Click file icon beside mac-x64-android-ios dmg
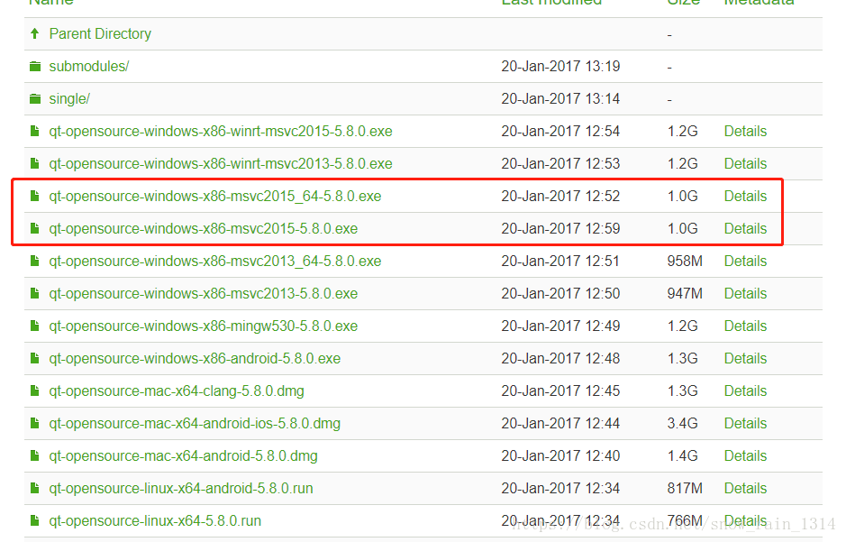The height and width of the screenshot is (542, 846). pos(35,423)
